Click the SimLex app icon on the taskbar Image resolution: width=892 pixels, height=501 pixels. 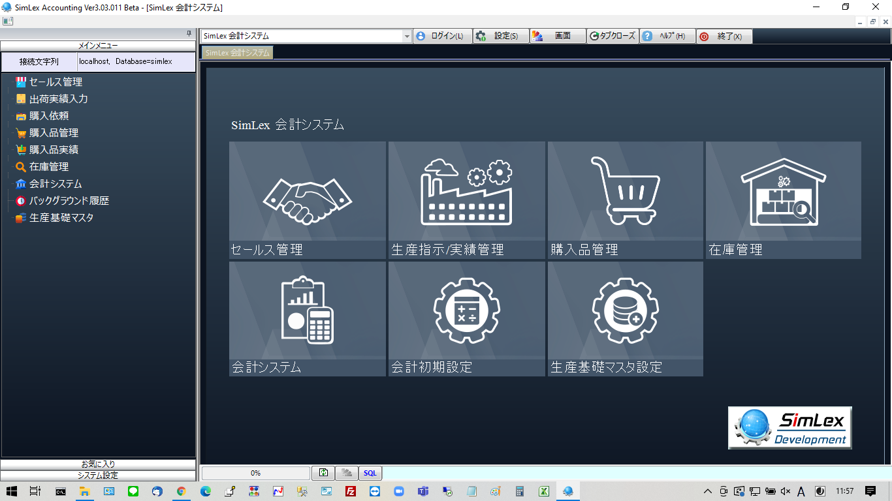click(x=568, y=491)
